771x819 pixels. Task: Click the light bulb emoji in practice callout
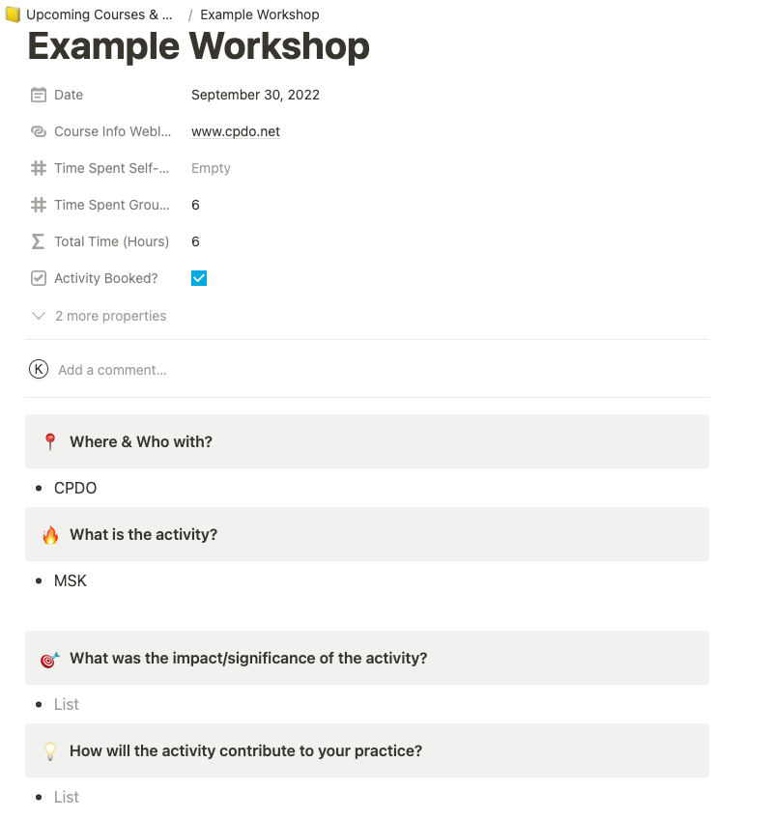coord(50,751)
